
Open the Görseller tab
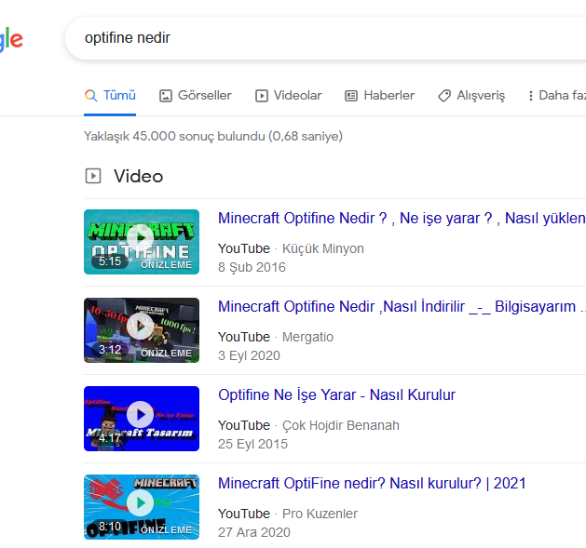tap(195, 96)
